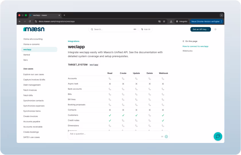Open the Chrome tab search dropdown
Image resolution: width=241 pixels, height=155 pixels.
(x=221, y=15)
